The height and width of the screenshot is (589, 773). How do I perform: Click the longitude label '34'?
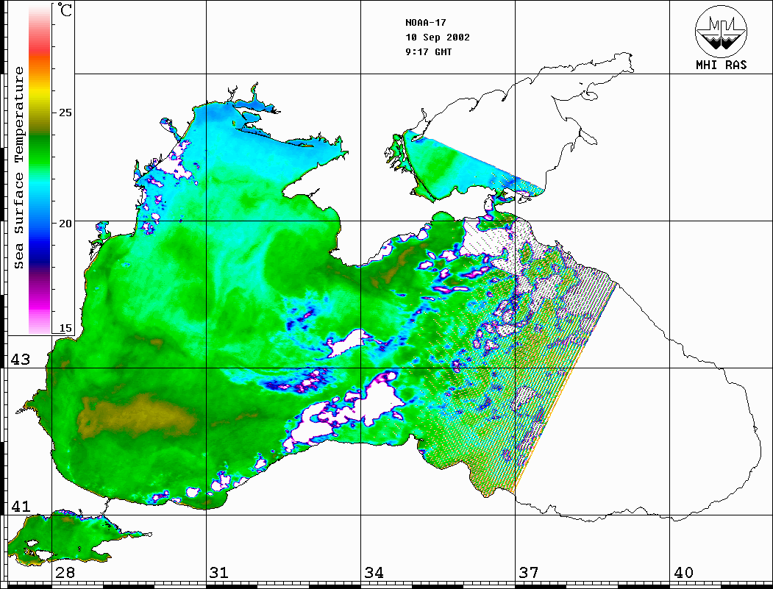[x=374, y=573]
